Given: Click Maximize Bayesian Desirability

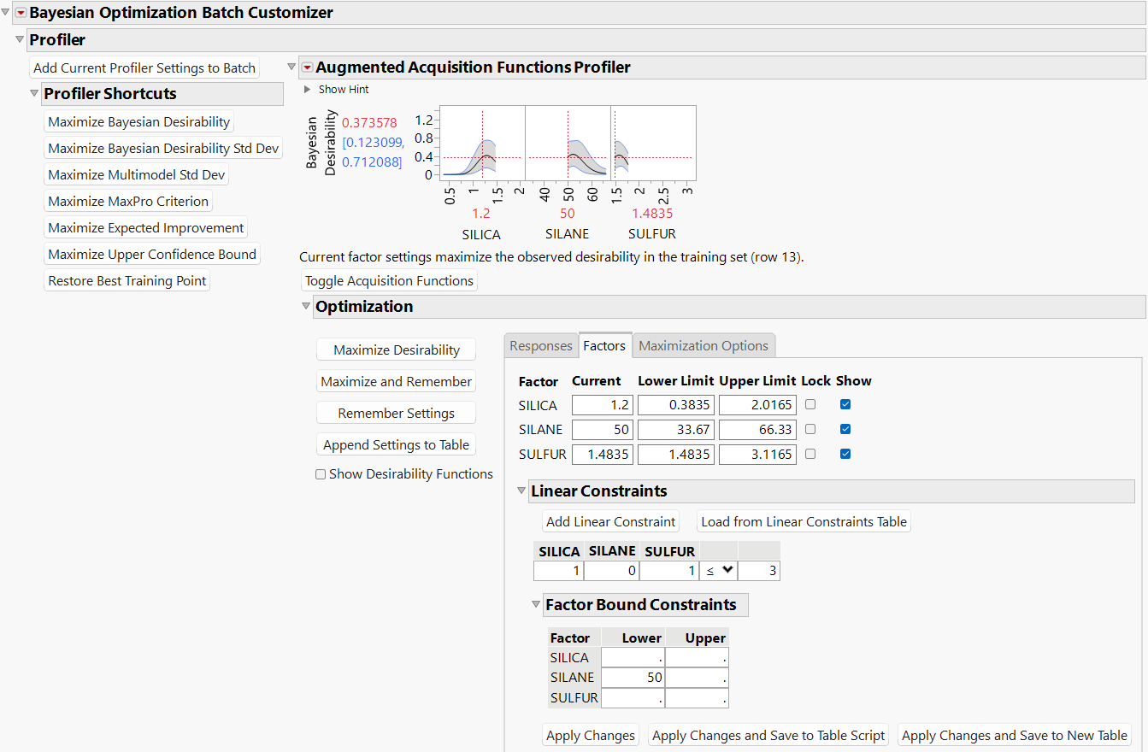Looking at the screenshot, I should (x=138, y=121).
